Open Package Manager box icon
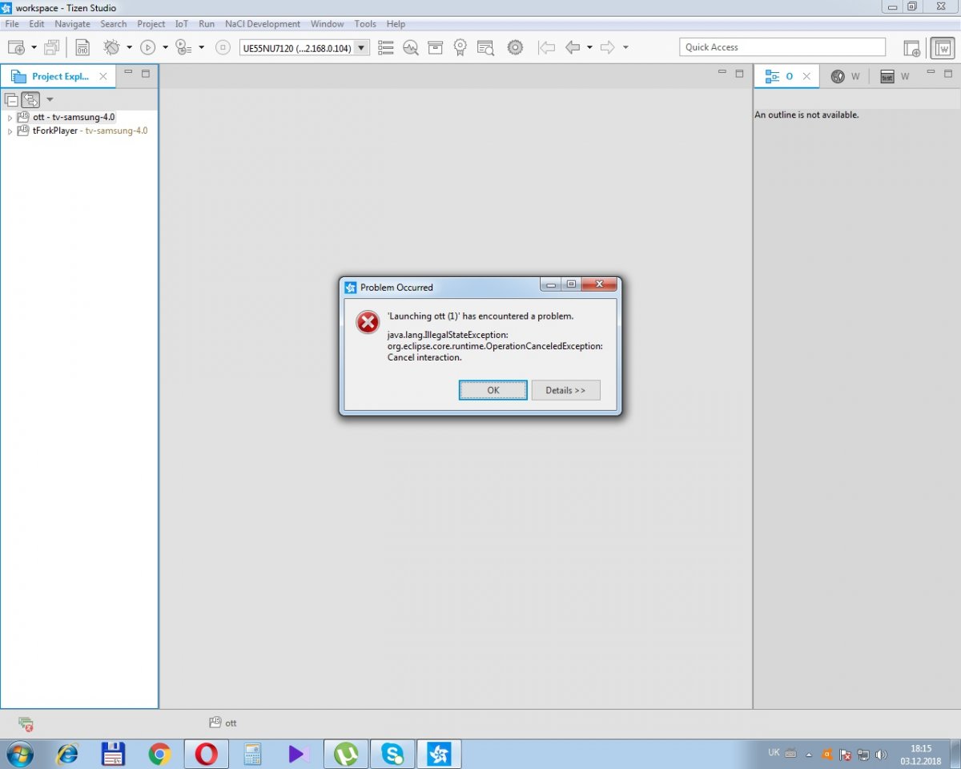 coord(435,47)
